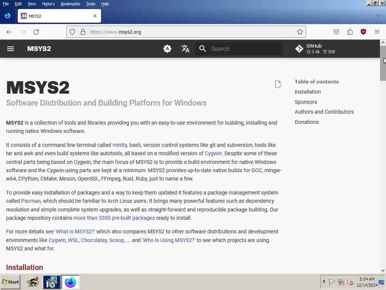Viewport: 386px width, 290px height.
Task: Open the Extensions puzzle icon
Action: pyautogui.click(x=350, y=32)
